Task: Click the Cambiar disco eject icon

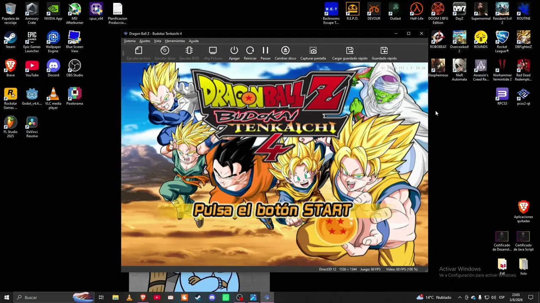Action: click(285, 50)
